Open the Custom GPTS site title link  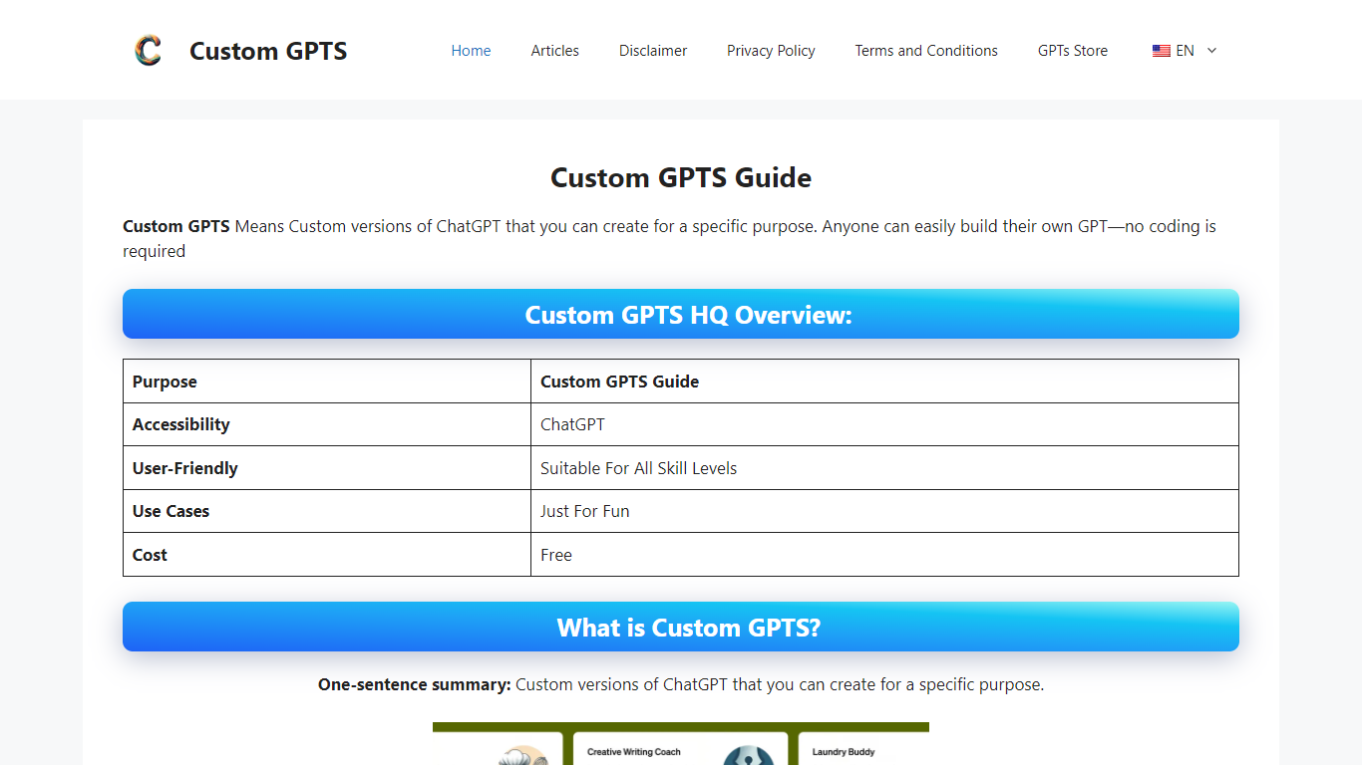click(x=268, y=51)
